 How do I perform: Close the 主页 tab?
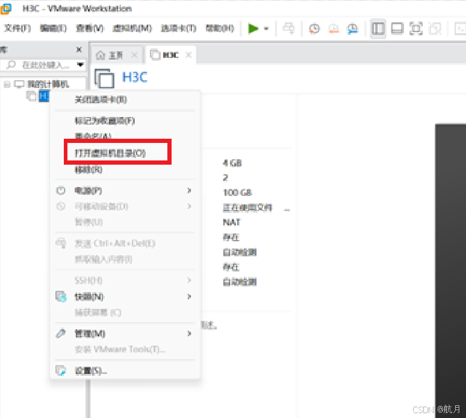tap(135, 55)
